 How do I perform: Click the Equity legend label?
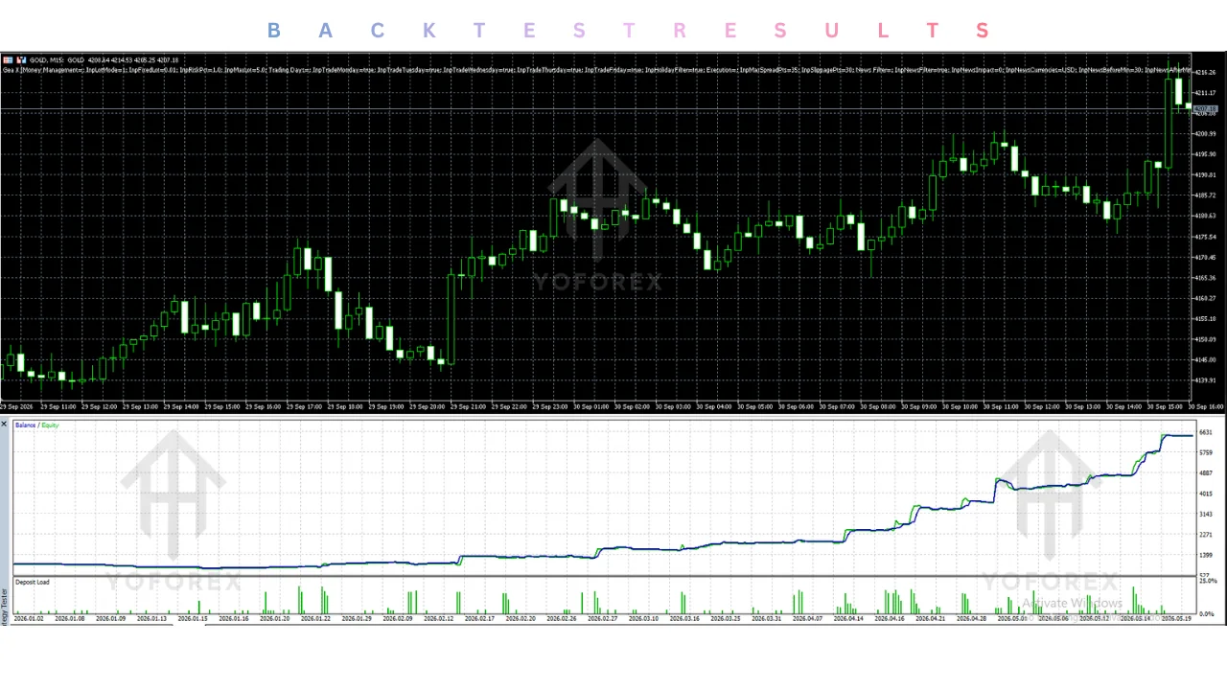tap(49, 425)
